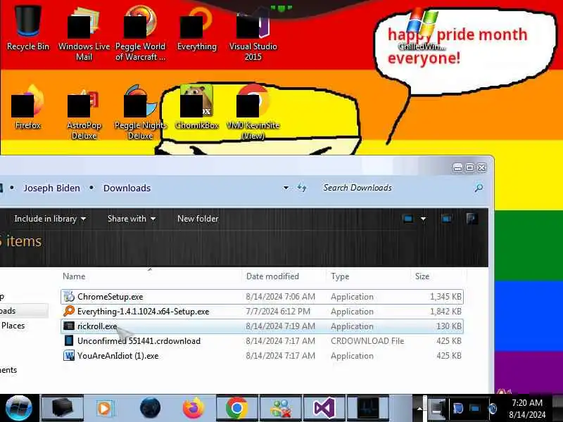Show hidden system tray icons
This screenshot has height=422, width=563.
click(x=419, y=409)
